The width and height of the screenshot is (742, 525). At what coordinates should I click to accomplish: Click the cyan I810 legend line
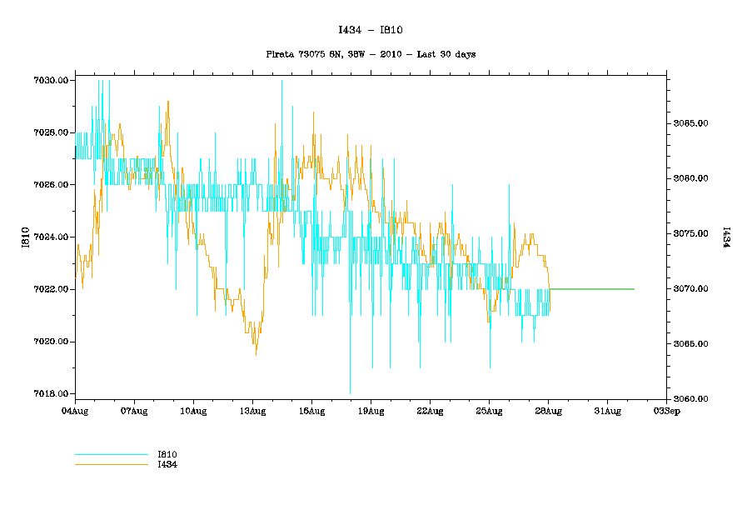point(111,455)
